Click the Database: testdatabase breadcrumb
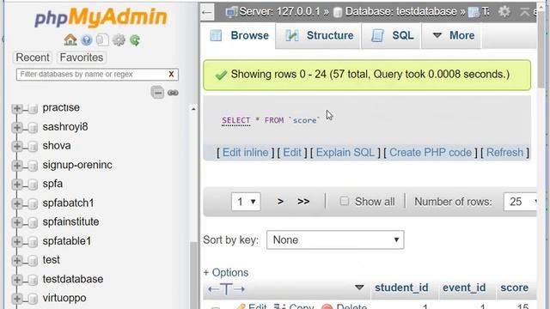550x309 pixels. tap(400, 12)
